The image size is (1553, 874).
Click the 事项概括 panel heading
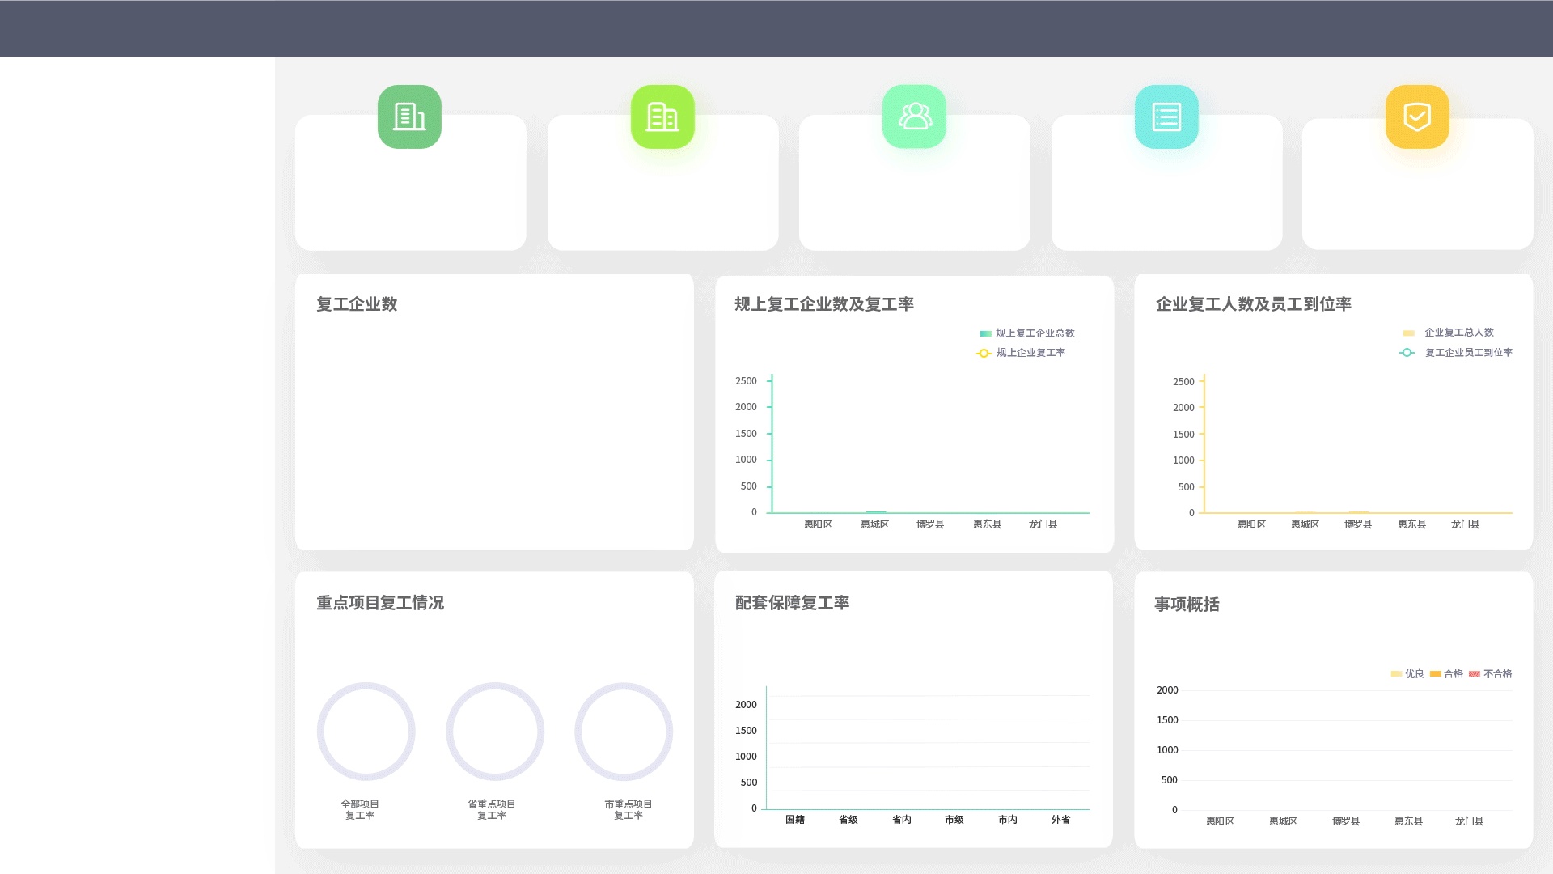(x=1187, y=605)
